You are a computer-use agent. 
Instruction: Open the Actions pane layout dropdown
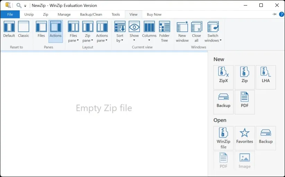[102, 31]
